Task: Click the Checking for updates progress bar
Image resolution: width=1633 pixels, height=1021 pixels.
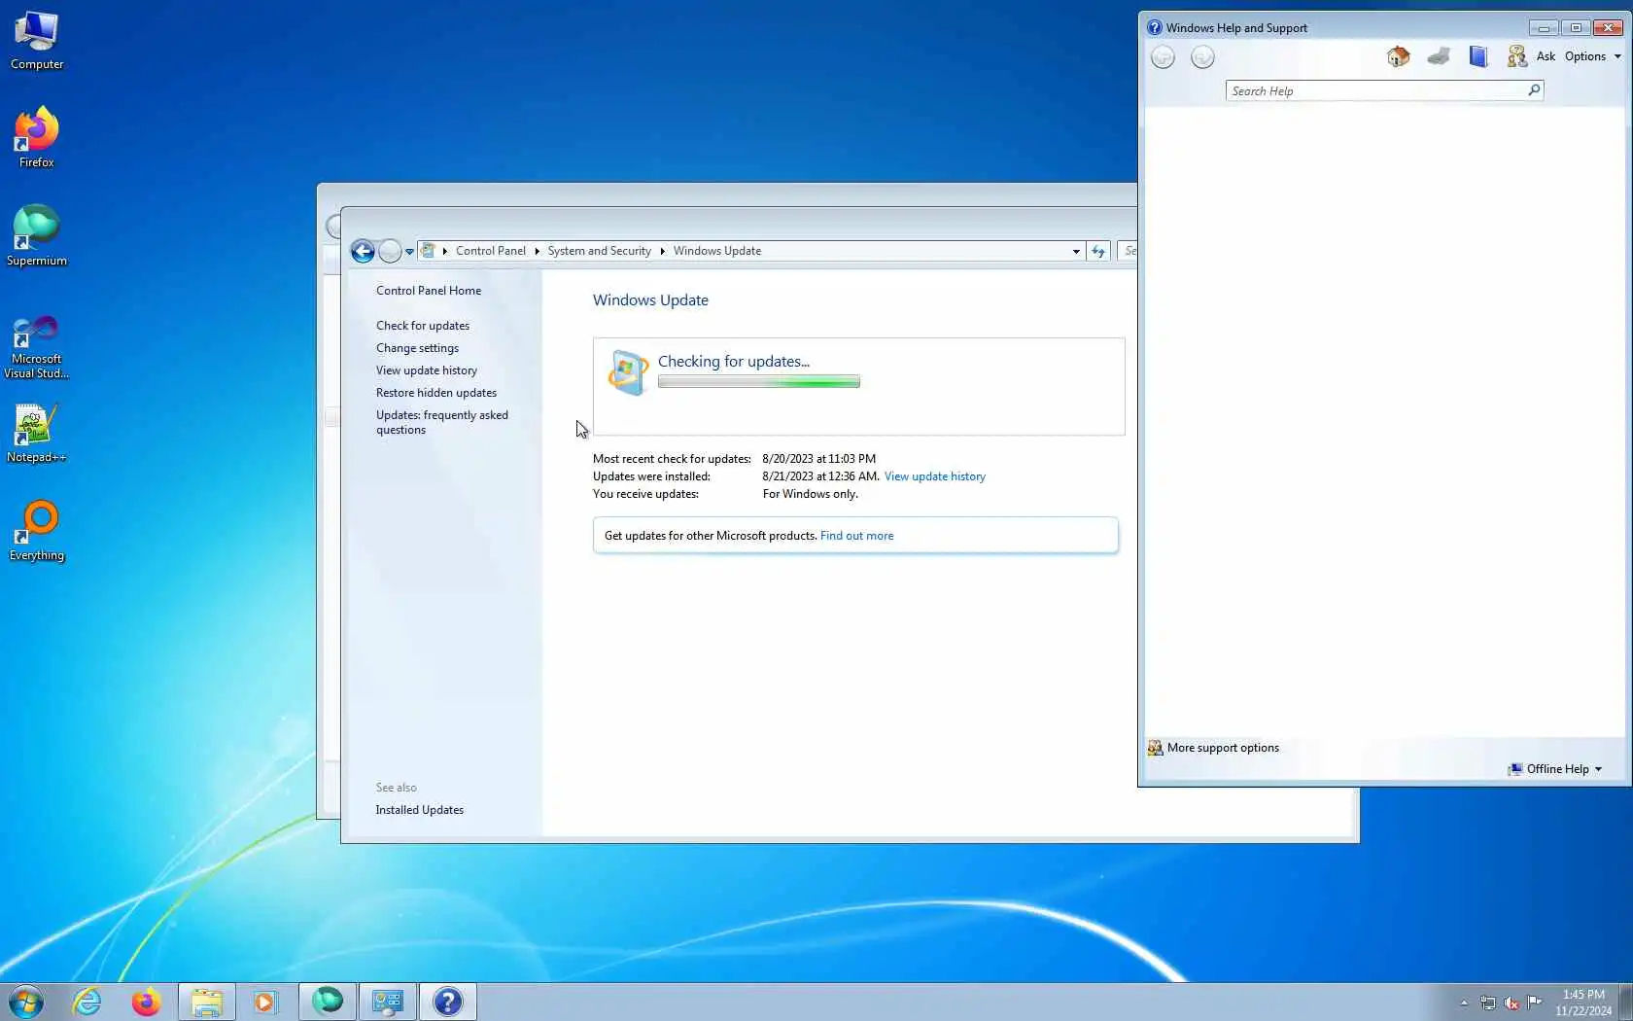Action: pyautogui.click(x=759, y=381)
